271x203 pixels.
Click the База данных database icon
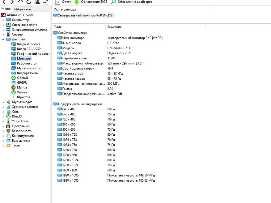pyautogui.click(x=8, y=141)
